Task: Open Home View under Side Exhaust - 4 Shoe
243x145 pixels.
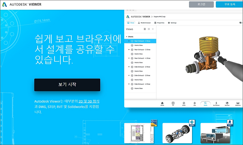Action: pos(139,88)
